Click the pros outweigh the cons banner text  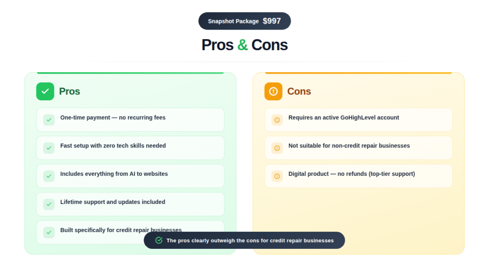tap(250, 241)
